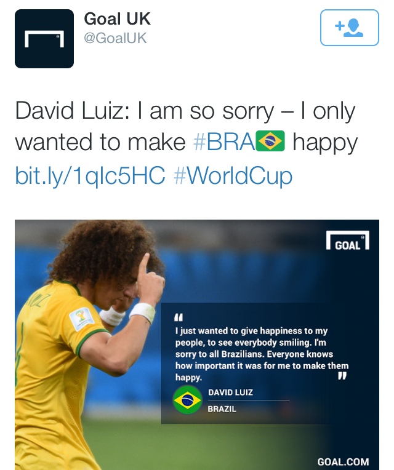Click the World Cup badge on sleeve
394x470 pixels.
coord(81,319)
